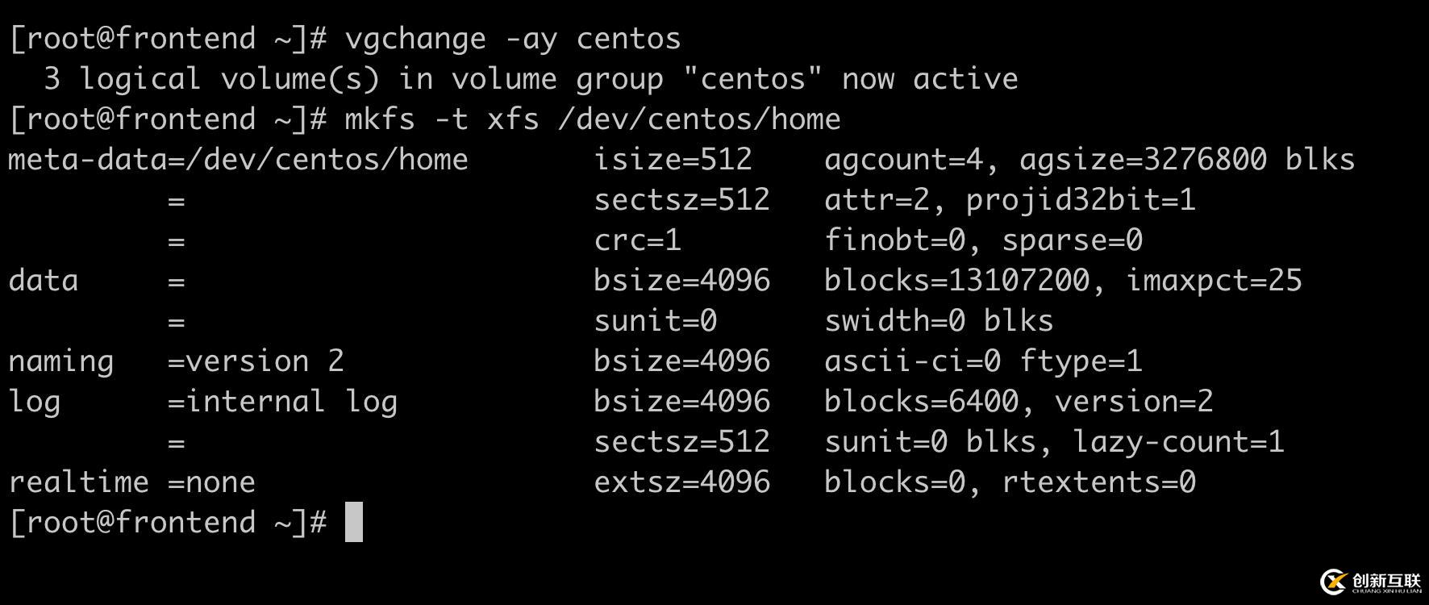1429x605 pixels.
Task: Click 'extsz=4096' value
Action: (x=681, y=482)
